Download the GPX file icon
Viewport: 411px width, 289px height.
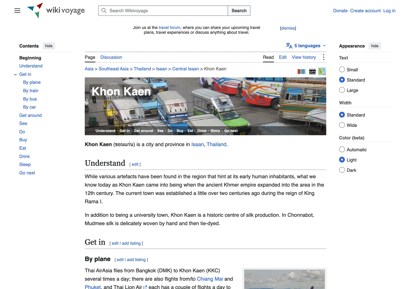pos(312,71)
